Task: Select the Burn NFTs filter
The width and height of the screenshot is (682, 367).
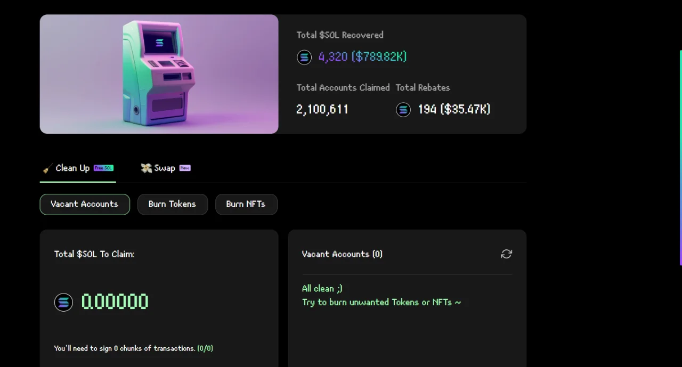Action: [x=246, y=205]
